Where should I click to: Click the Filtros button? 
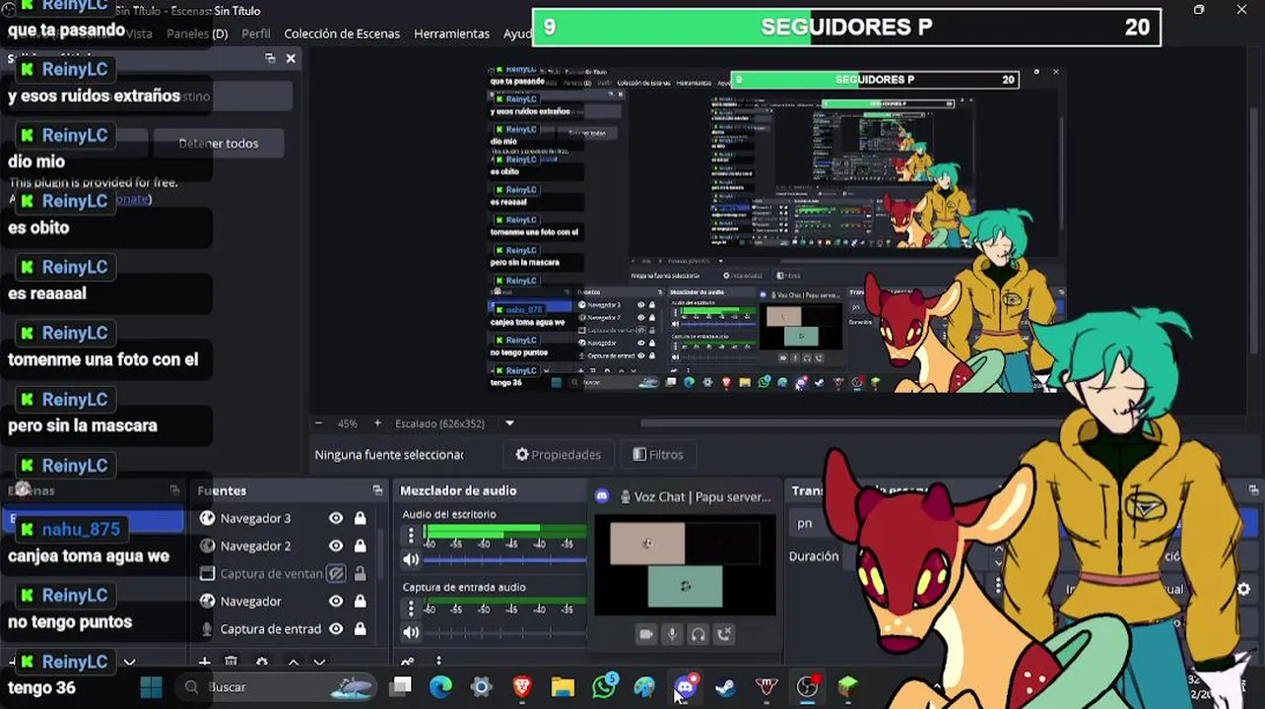[x=658, y=454]
